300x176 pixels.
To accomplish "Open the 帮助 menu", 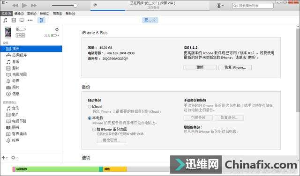I will pyautogui.click(x=70, y=14).
